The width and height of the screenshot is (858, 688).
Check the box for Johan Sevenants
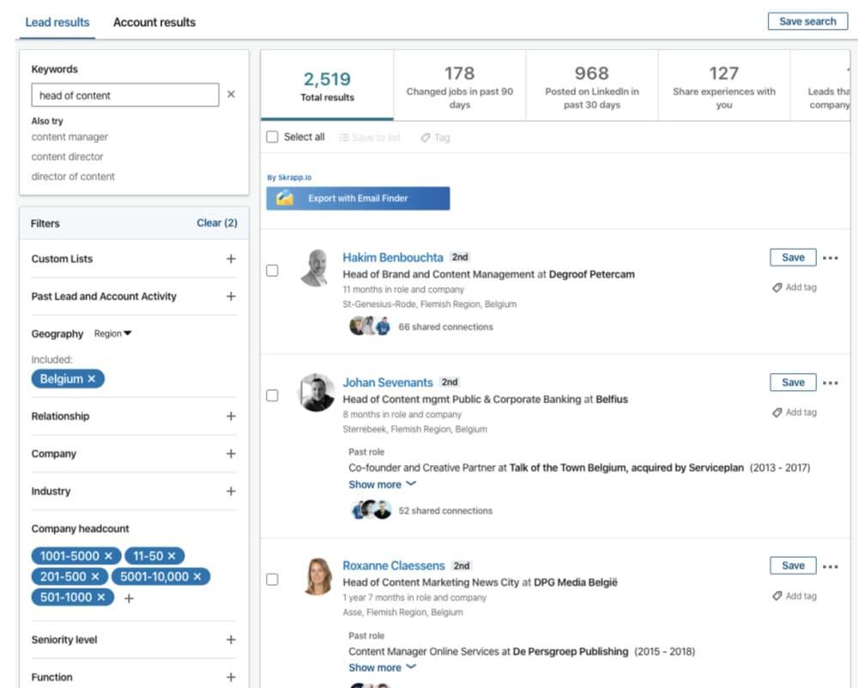(x=272, y=395)
